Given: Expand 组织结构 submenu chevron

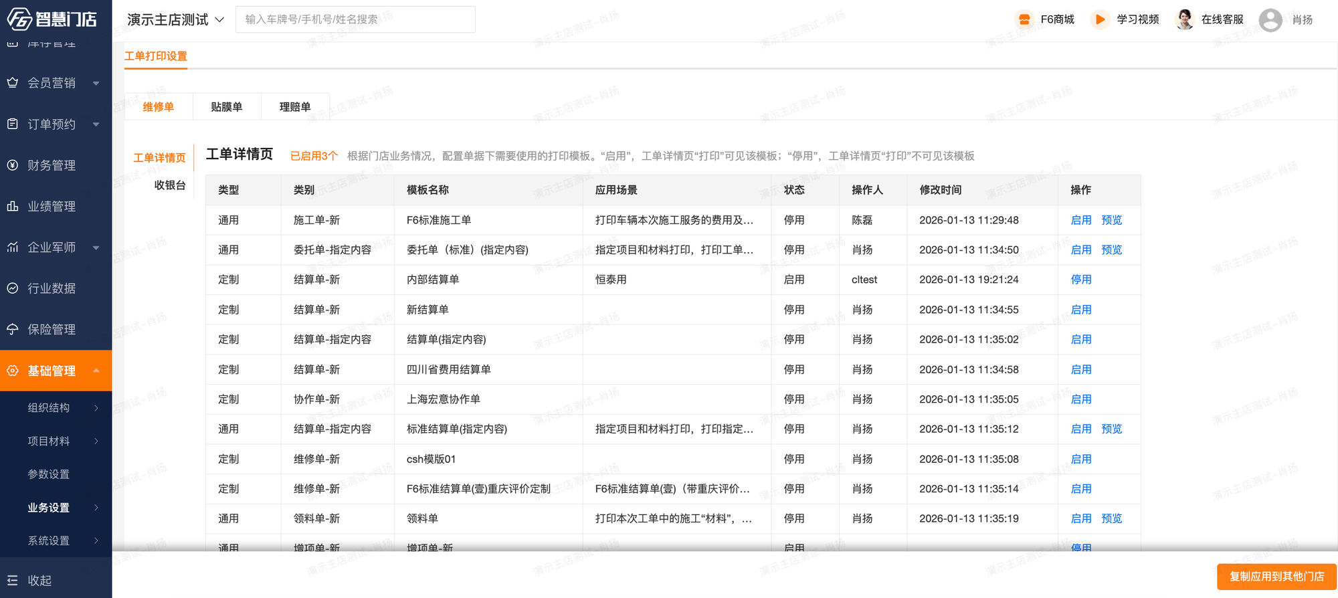Looking at the screenshot, I should tap(96, 408).
